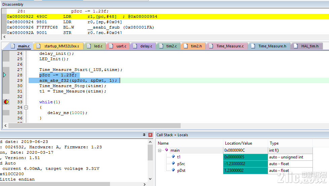Click the main function icon in Call Stack

167,150
